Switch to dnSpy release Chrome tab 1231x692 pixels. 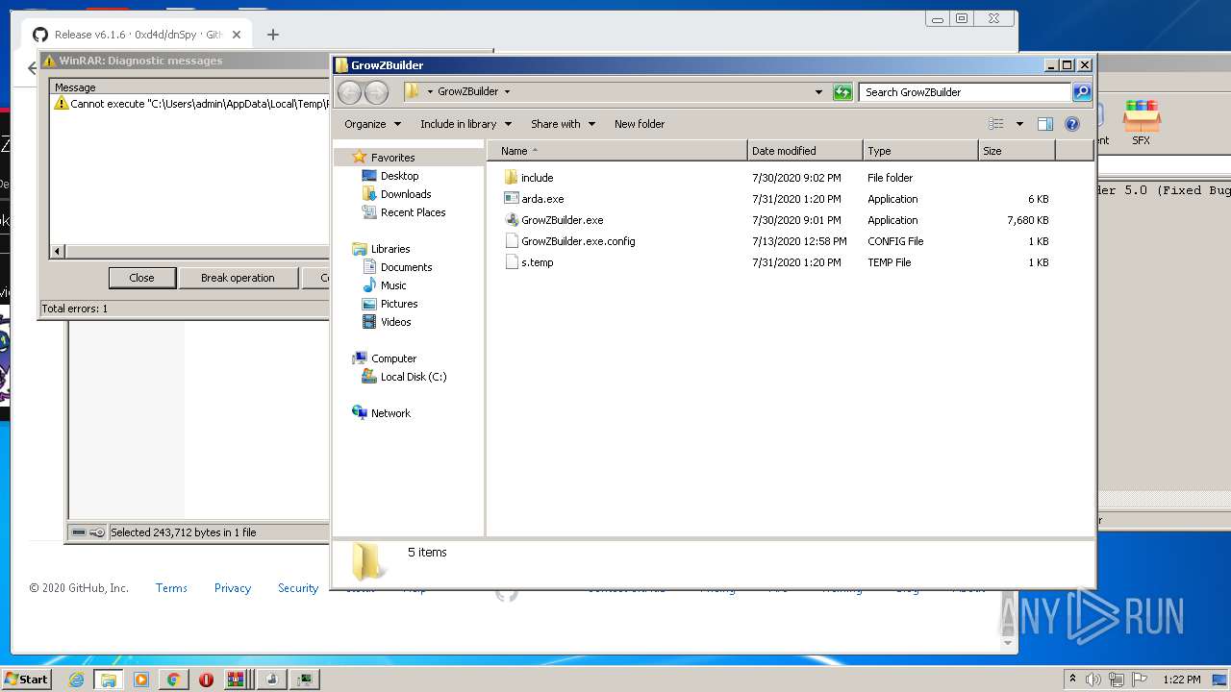(x=138, y=35)
